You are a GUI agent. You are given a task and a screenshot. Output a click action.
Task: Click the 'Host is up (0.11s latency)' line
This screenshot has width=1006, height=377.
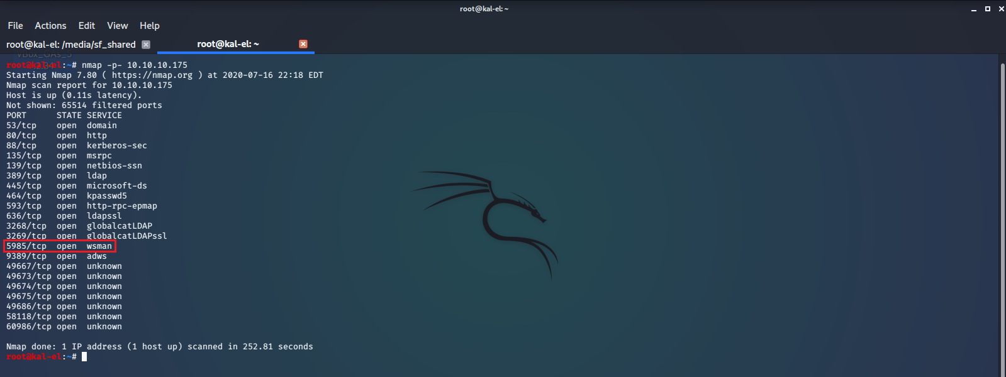[74, 96]
